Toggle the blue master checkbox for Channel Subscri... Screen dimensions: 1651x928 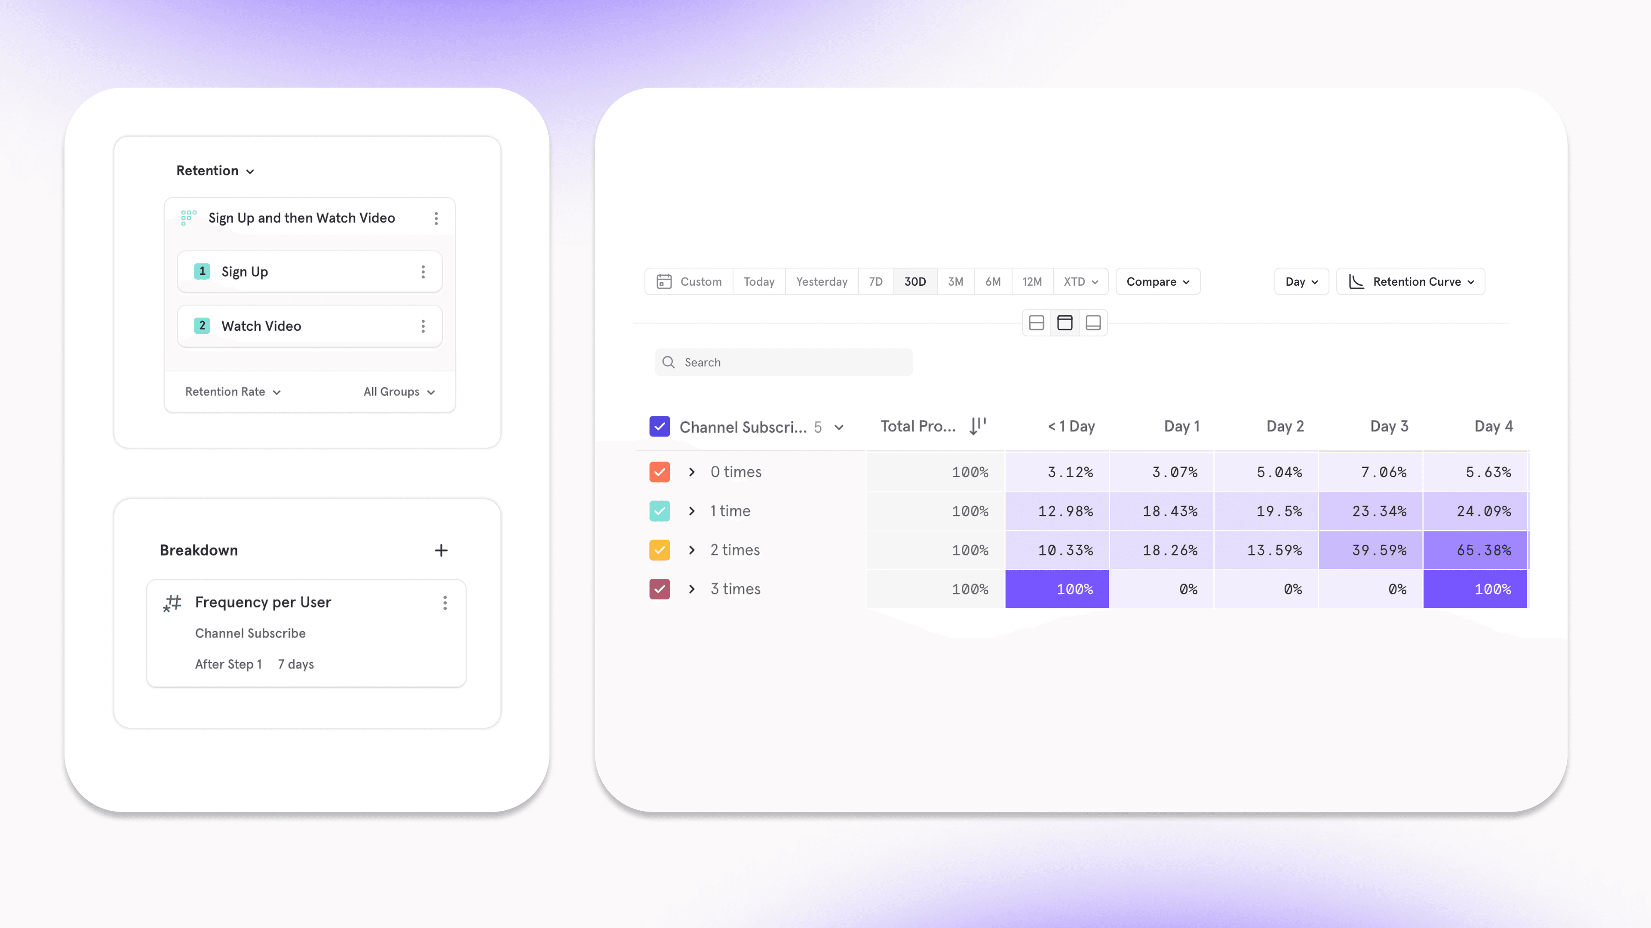point(659,426)
